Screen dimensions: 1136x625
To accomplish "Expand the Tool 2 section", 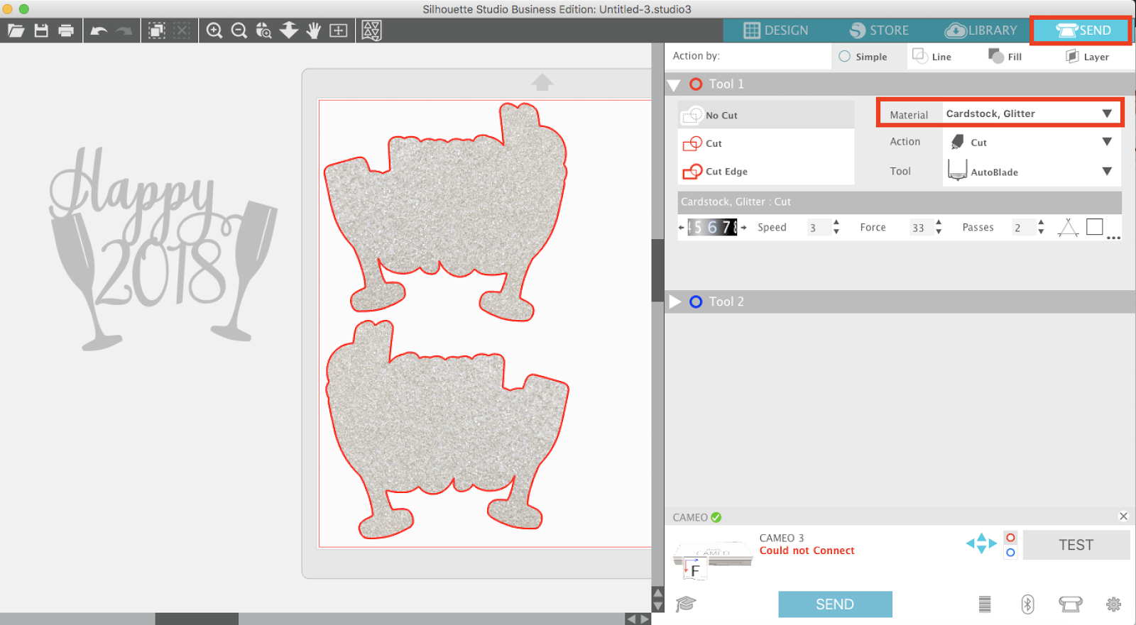I will (675, 302).
